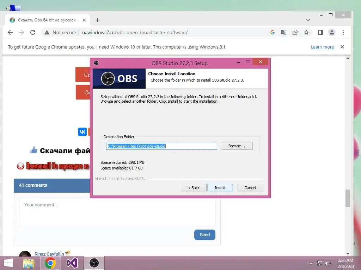Viewport: 361px width, 270px height.
Task: Click the Install button in OBS setup
Action: [220, 188]
